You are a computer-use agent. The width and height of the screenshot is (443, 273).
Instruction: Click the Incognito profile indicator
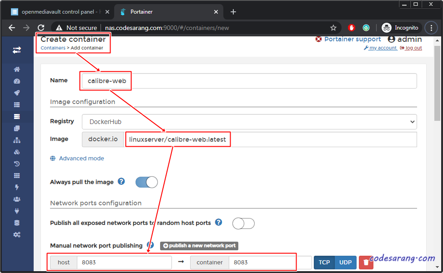(x=401, y=28)
